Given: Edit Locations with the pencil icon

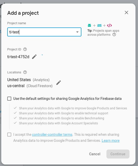Looking at the screenshot, I should pyautogui.click(x=59, y=83).
